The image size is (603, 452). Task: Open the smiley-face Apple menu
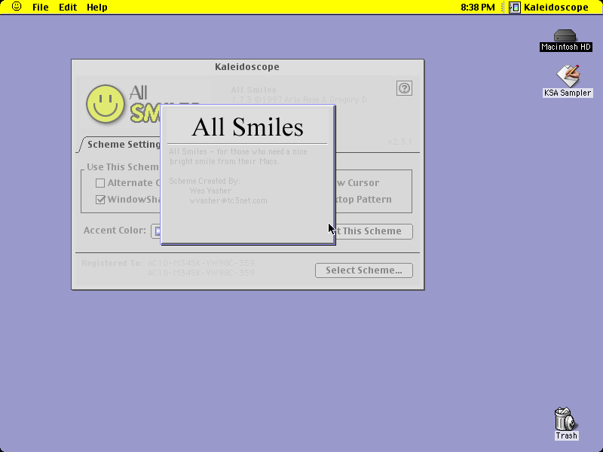pos(17,7)
